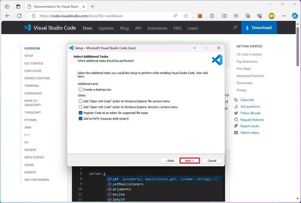
Task: Click the site lock icon in address bar
Action: (x=33, y=16)
